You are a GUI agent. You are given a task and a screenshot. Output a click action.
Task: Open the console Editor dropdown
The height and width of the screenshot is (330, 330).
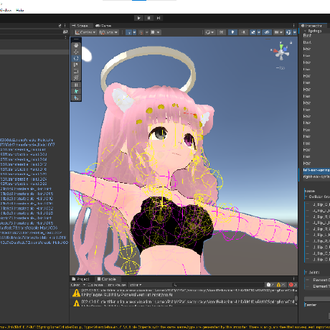pos(136,285)
